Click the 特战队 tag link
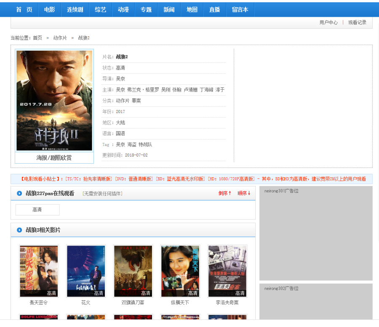 [145, 145]
